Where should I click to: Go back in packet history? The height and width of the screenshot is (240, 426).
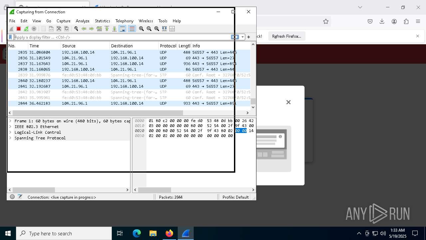pos(84,29)
